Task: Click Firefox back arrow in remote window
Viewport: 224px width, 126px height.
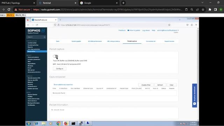Action: click(28, 25)
